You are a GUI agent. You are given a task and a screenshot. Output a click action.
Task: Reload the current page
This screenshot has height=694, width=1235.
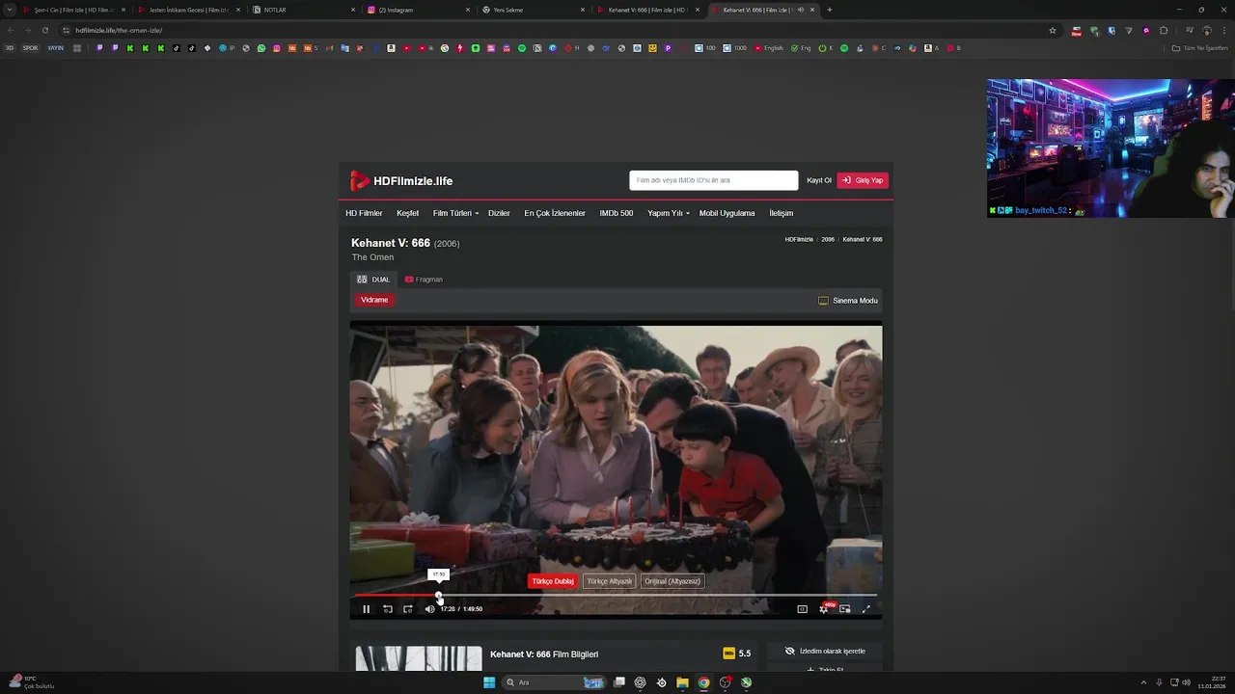[x=44, y=30]
